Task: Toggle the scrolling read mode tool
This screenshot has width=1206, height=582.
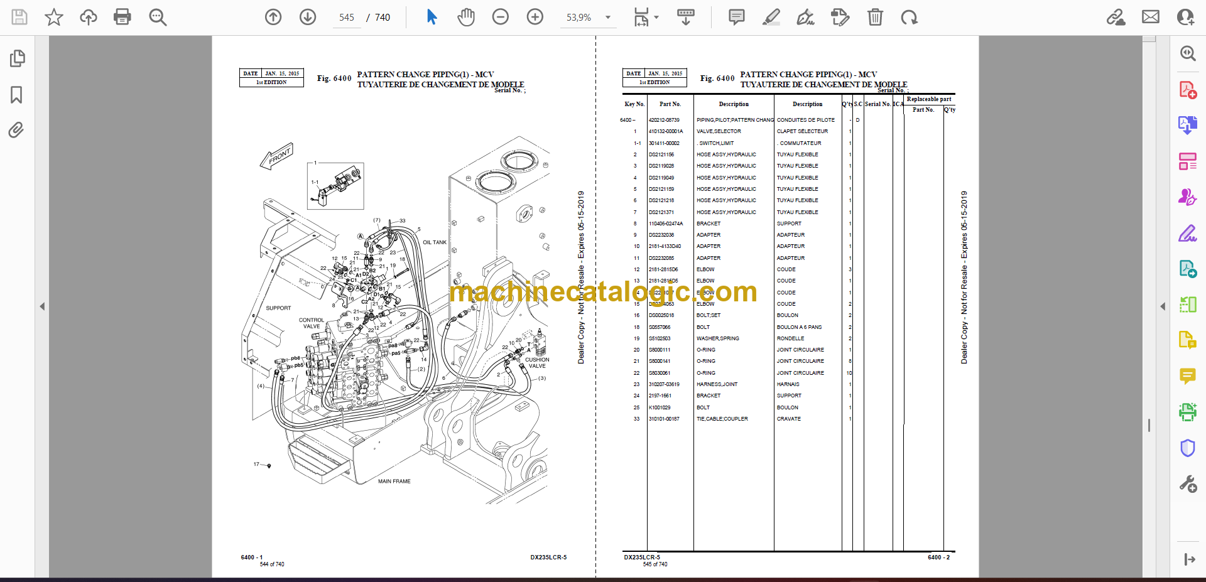Action: point(686,17)
